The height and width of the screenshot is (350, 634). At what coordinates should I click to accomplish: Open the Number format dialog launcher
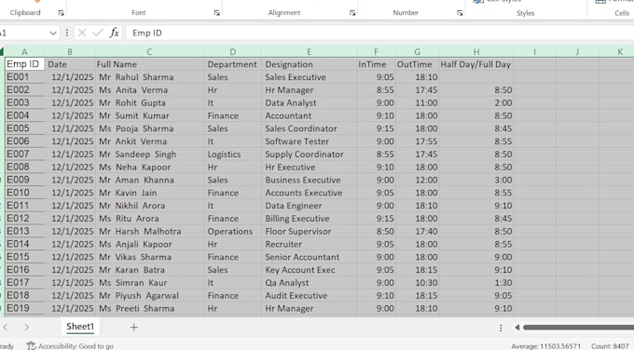(460, 13)
